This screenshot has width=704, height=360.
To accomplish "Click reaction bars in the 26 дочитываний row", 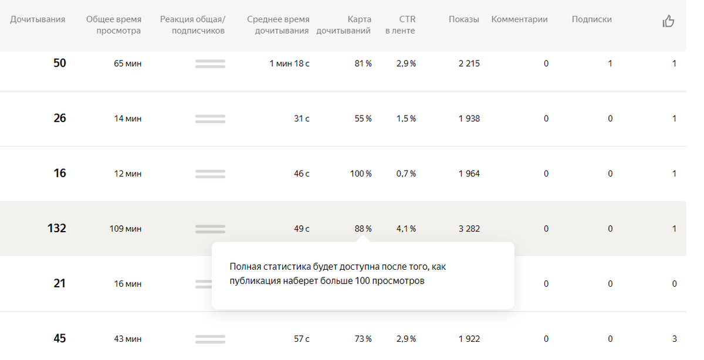I will pos(210,119).
